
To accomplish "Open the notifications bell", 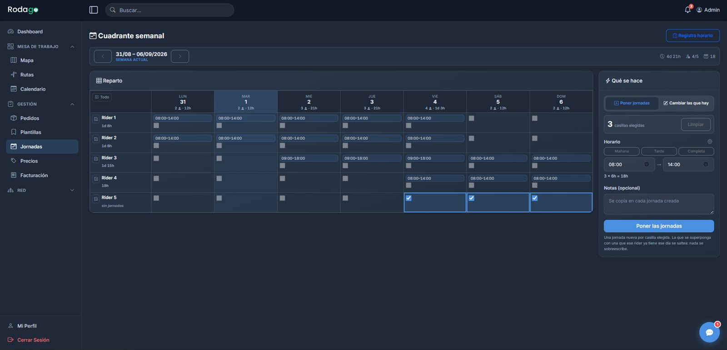I will [x=688, y=10].
